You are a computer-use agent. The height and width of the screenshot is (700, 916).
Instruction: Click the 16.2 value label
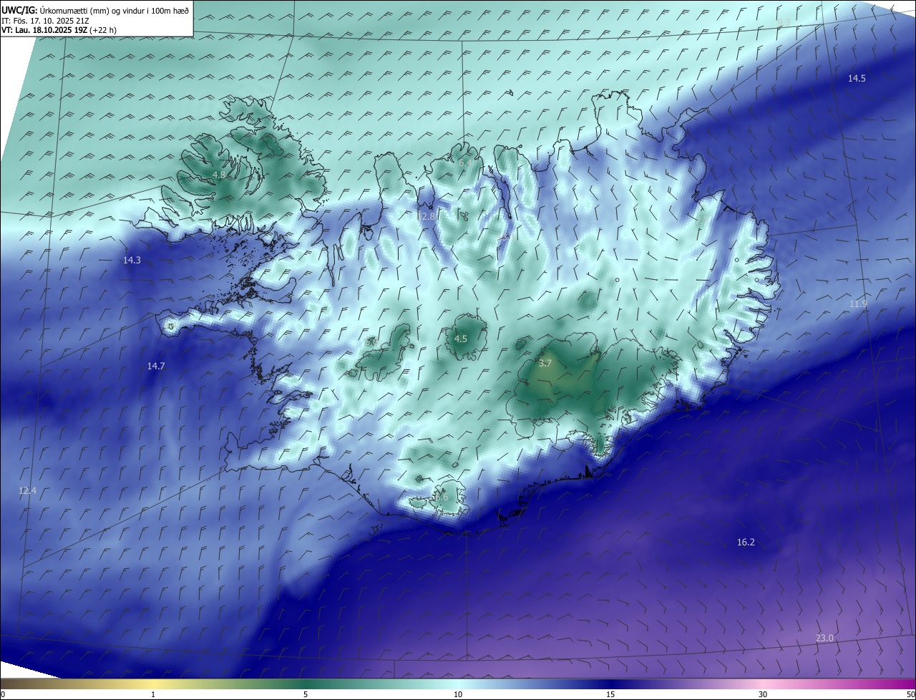point(746,543)
